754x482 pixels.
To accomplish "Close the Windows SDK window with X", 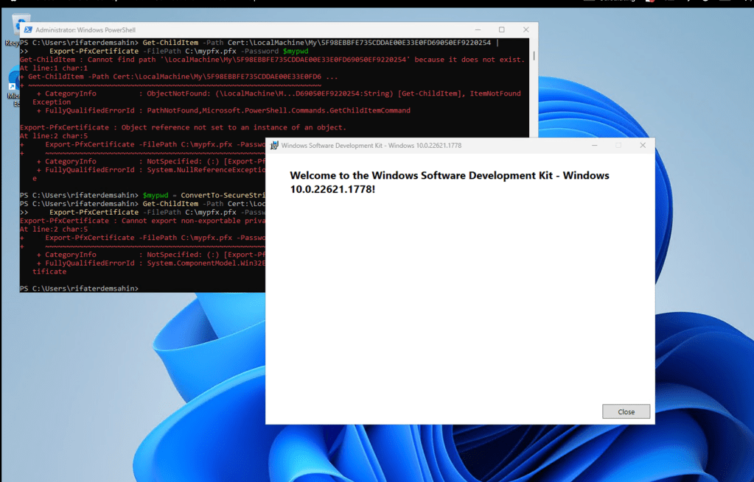I will click(x=643, y=146).
